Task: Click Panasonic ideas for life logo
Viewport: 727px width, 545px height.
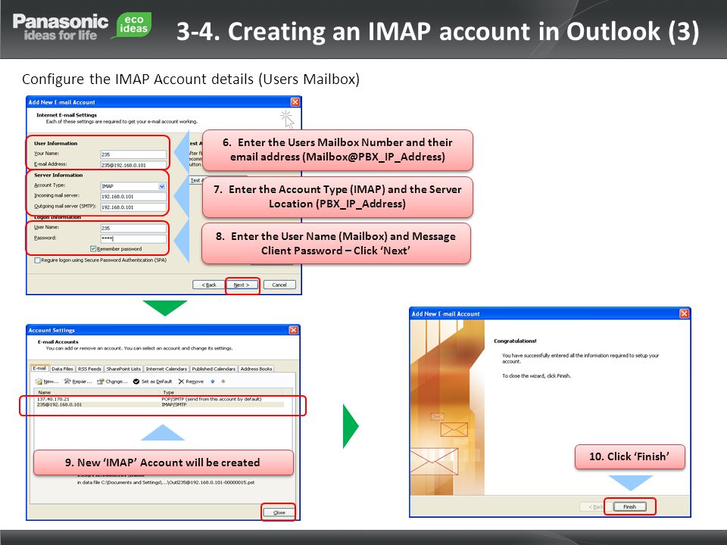Action: 61,27
